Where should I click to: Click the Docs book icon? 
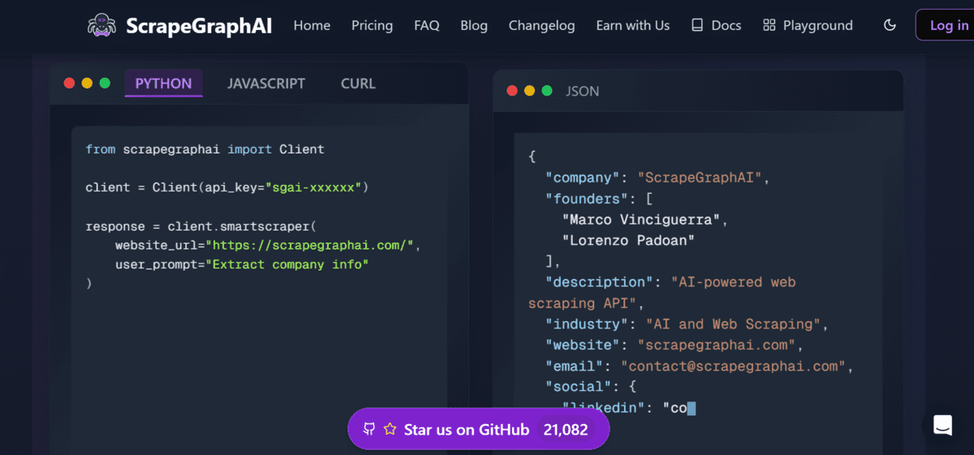pos(697,25)
